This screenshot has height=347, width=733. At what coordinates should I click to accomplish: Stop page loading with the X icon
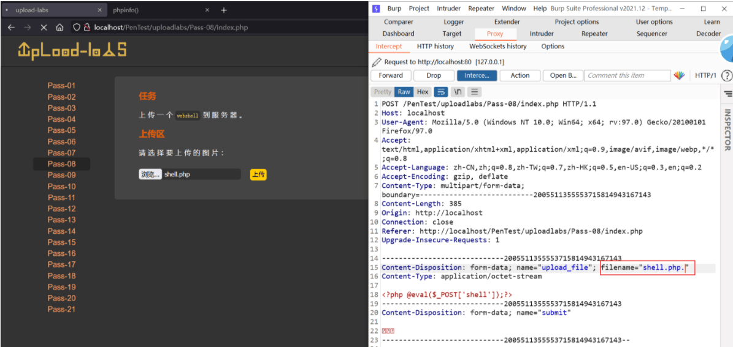[44, 28]
